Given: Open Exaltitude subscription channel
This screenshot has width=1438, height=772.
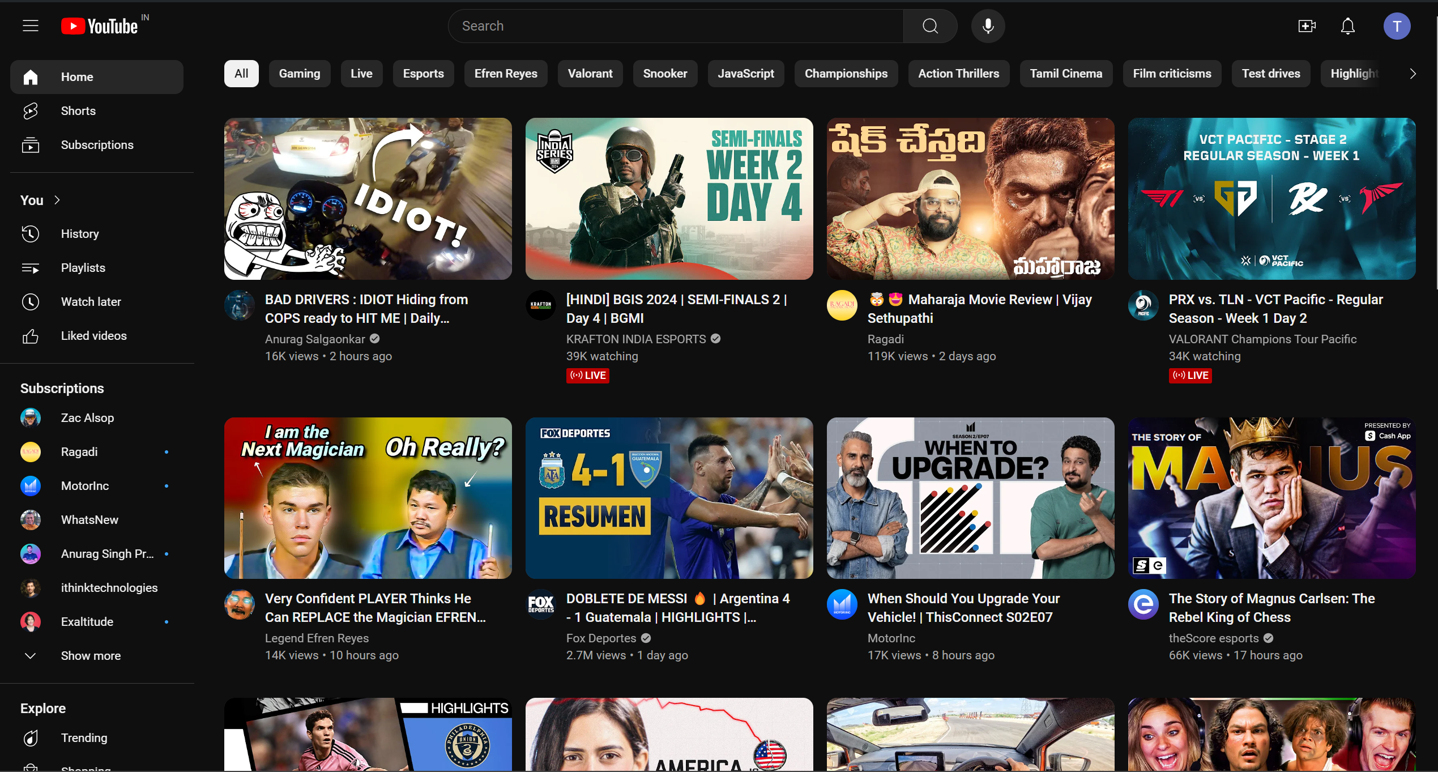Looking at the screenshot, I should 97,622.
